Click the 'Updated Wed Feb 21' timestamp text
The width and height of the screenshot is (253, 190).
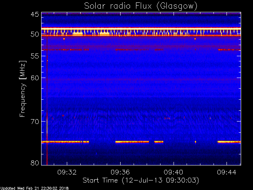pyautogui.click(x=34, y=188)
